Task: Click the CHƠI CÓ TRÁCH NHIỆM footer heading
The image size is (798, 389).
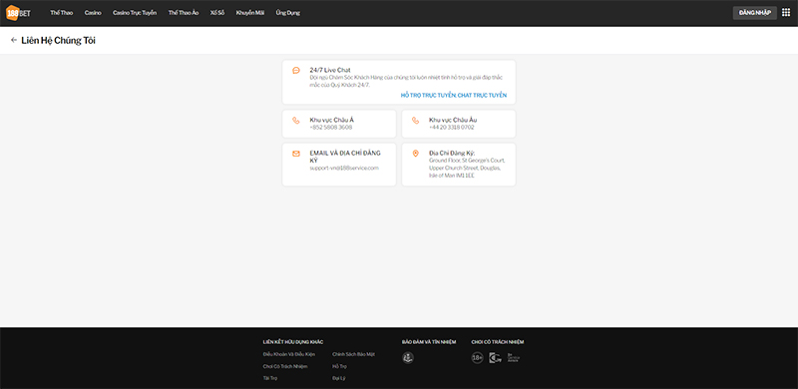Action: 497,342
